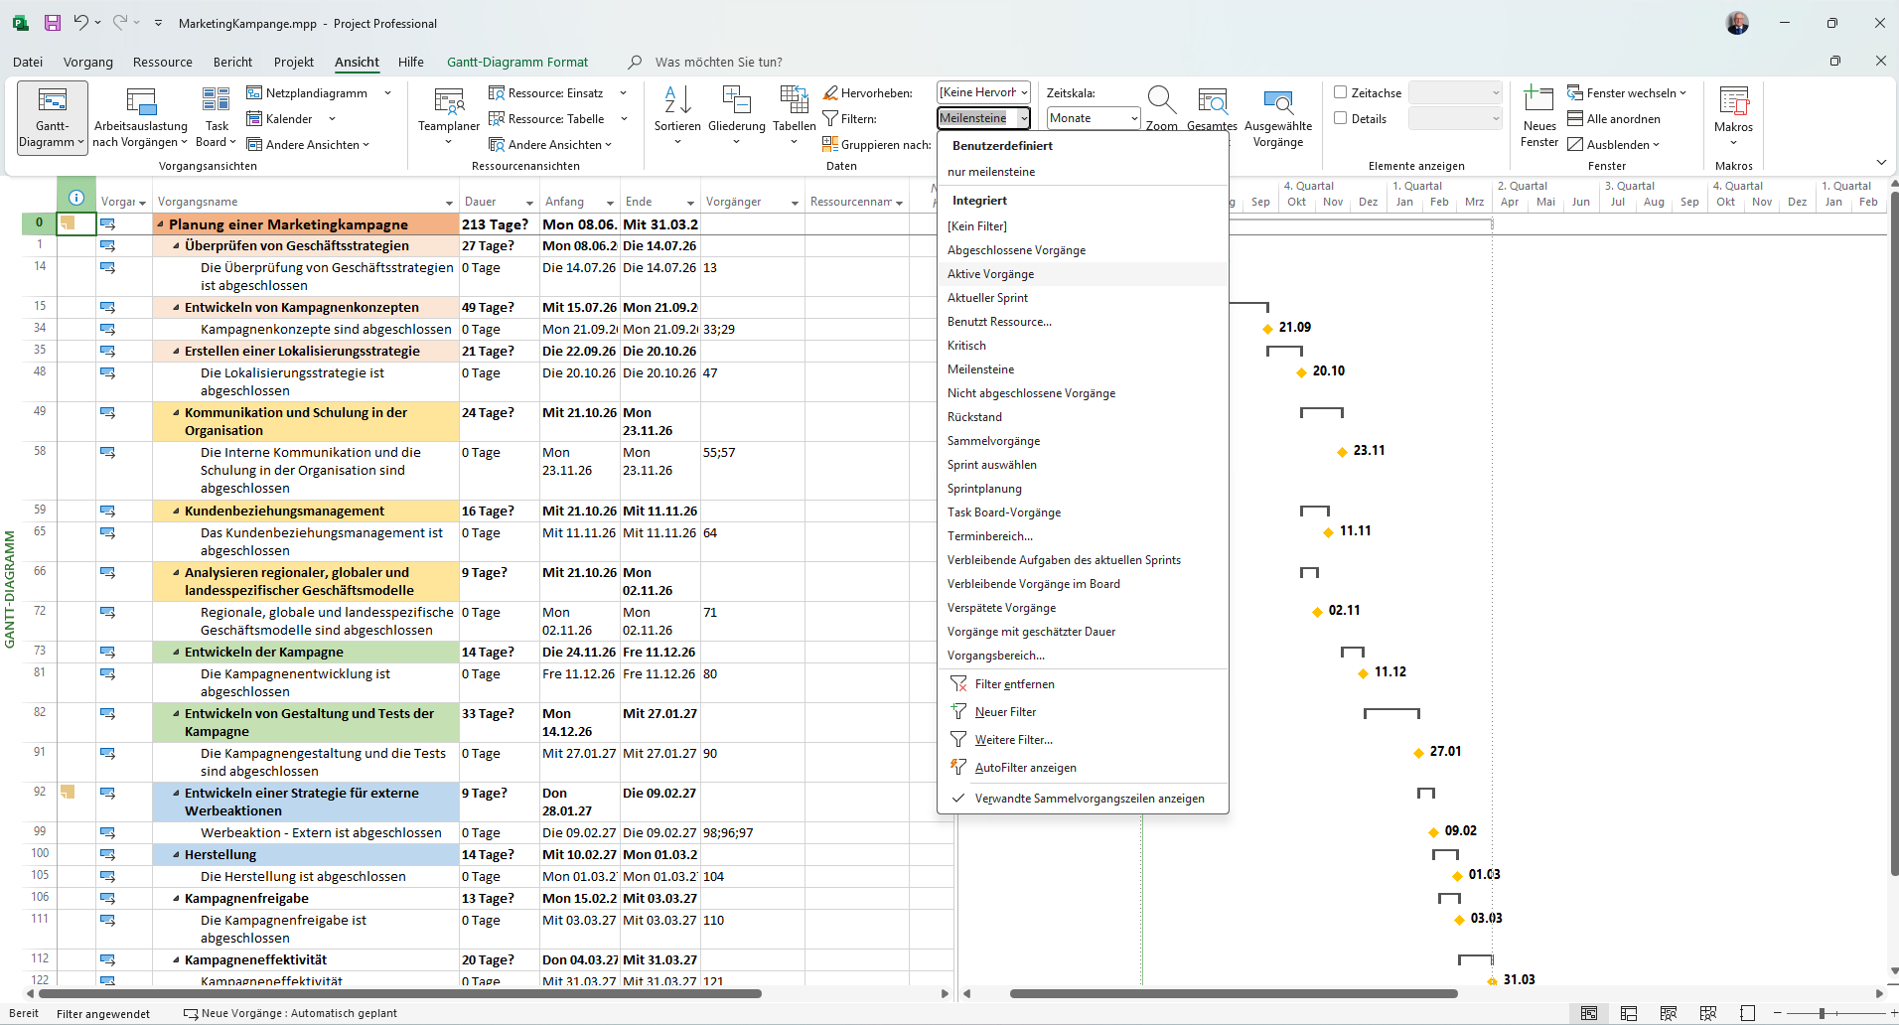Click the Tabellen button
1899x1025 pixels.
pyautogui.click(x=795, y=117)
